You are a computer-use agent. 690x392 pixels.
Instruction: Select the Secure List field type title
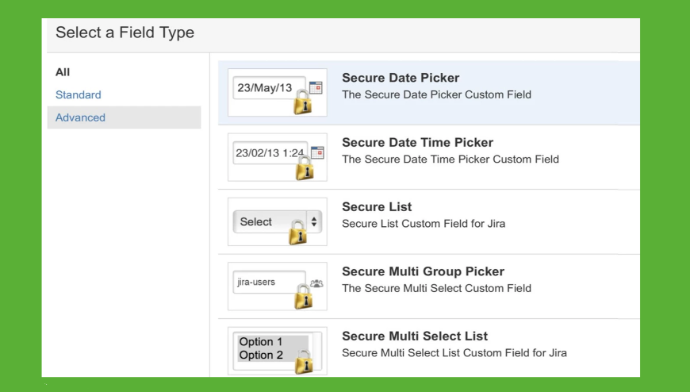pyautogui.click(x=377, y=207)
